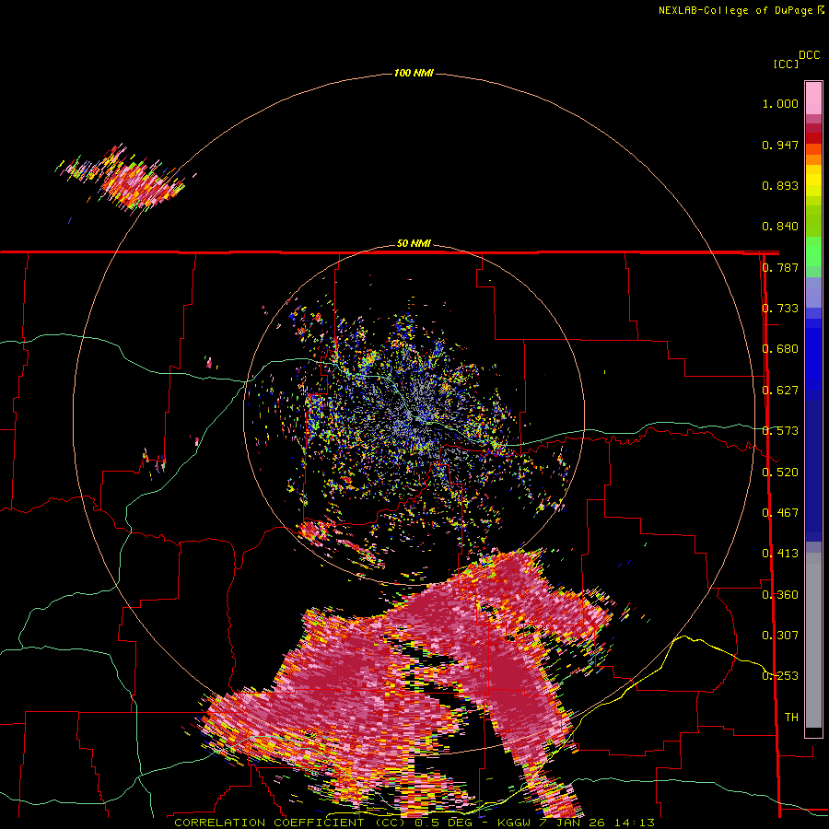This screenshot has height=829, width=829.
Task: Click the 0.840 legend value
Action: 780,227
